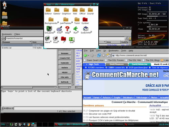The width and height of the screenshot is (169, 127).
Task: Open Firefox File menu
Action: coord(86,50)
